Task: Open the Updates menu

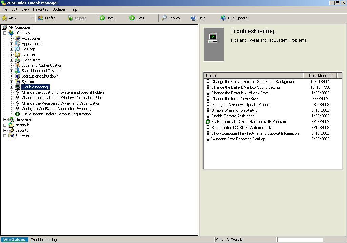Action: pos(59,9)
